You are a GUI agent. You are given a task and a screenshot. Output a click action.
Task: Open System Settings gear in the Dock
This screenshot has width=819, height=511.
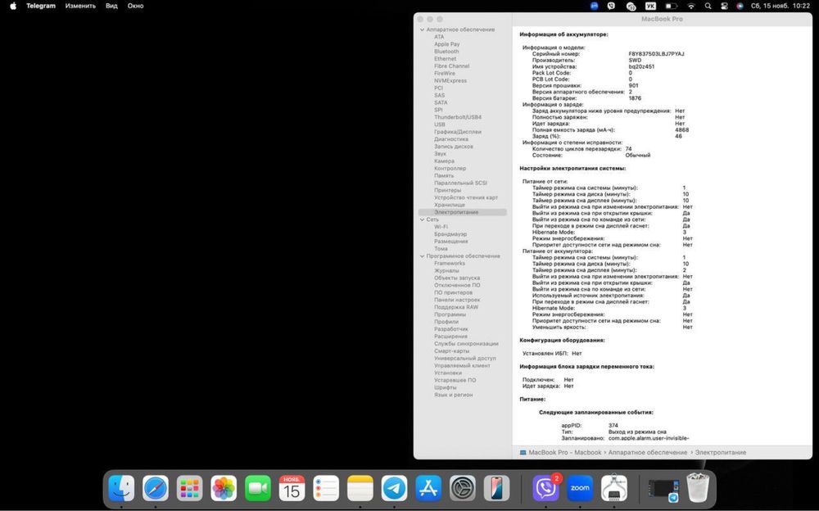click(463, 489)
